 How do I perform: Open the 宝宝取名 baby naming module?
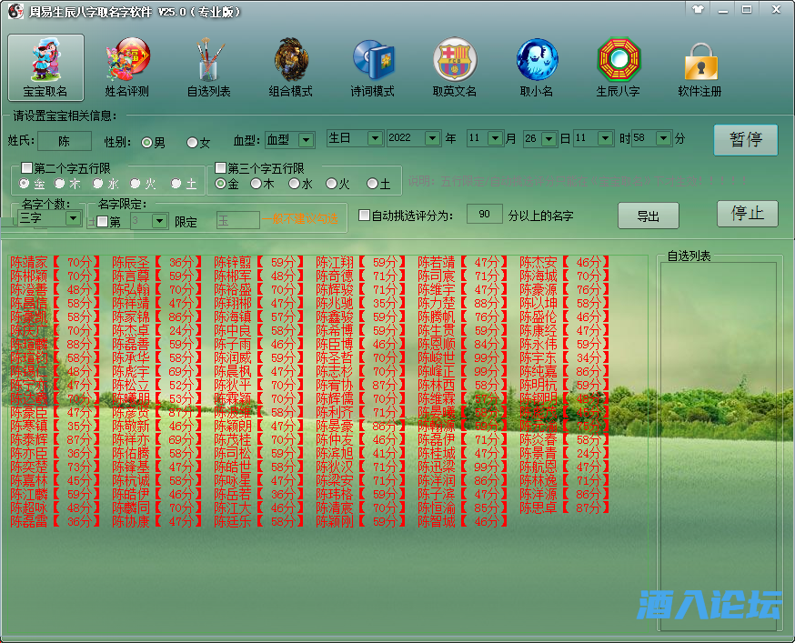(45, 67)
